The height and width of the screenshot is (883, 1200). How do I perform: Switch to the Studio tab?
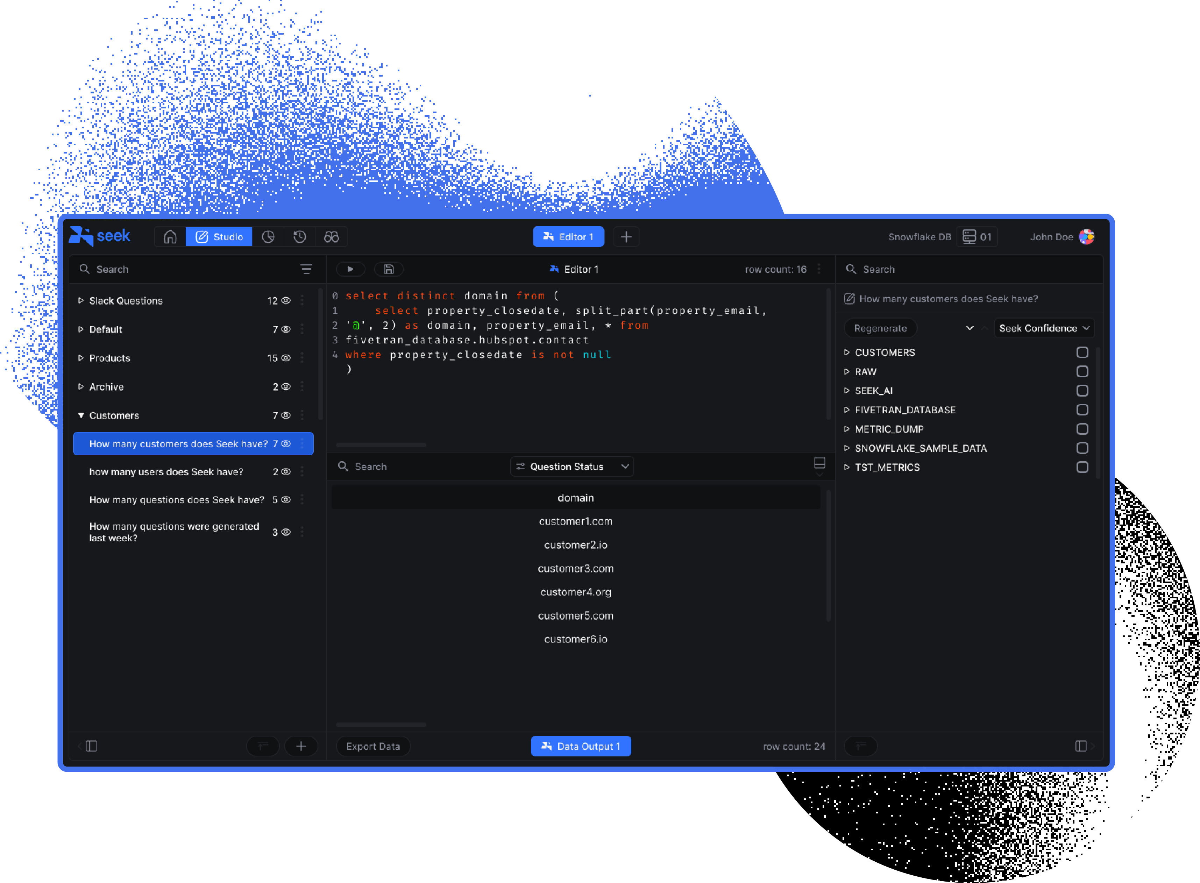219,237
